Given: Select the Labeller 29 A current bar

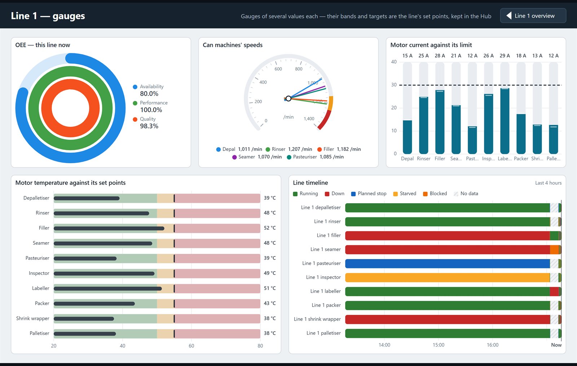Looking at the screenshot, I should (505, 121).
